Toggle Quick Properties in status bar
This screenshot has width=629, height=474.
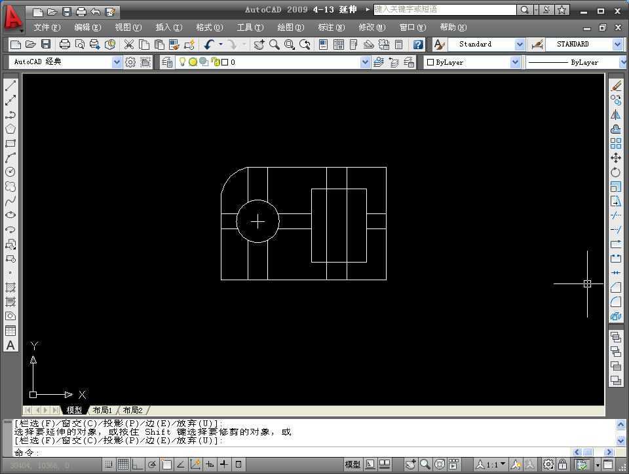pos(238,464)
